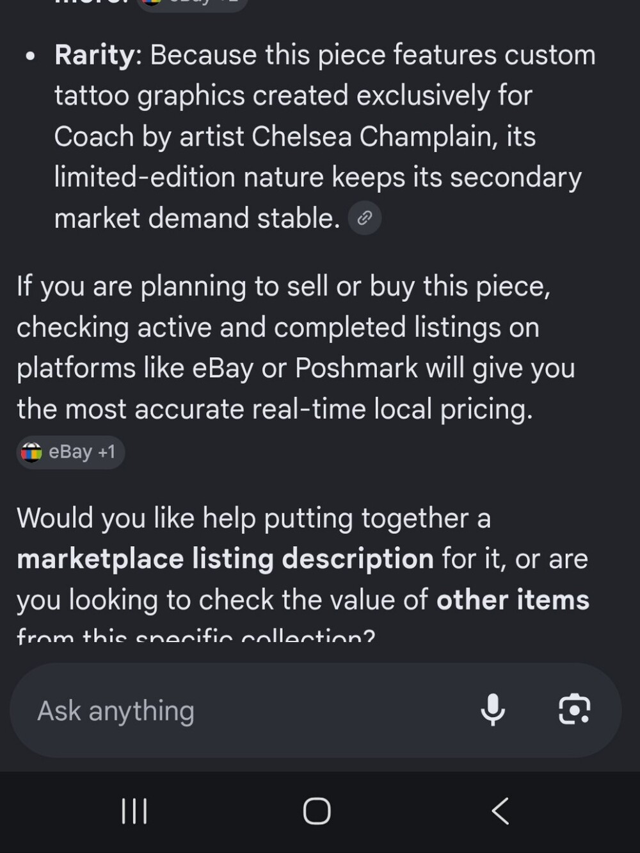The height and width of the screenshot is (853, 640).
Task: Select bold "marketplace listing description" text
Action: pos(225,559)
